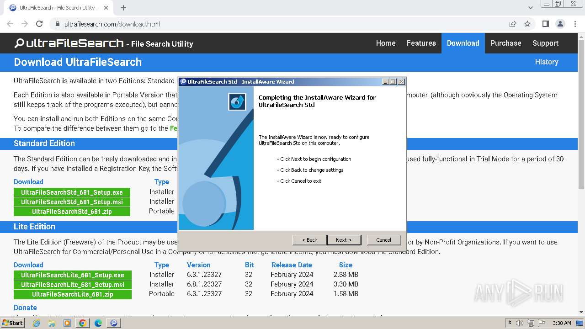Open the Windows Start menu
Screen dimensions: 585x329
pyautogui.click(x=13, y=323)
